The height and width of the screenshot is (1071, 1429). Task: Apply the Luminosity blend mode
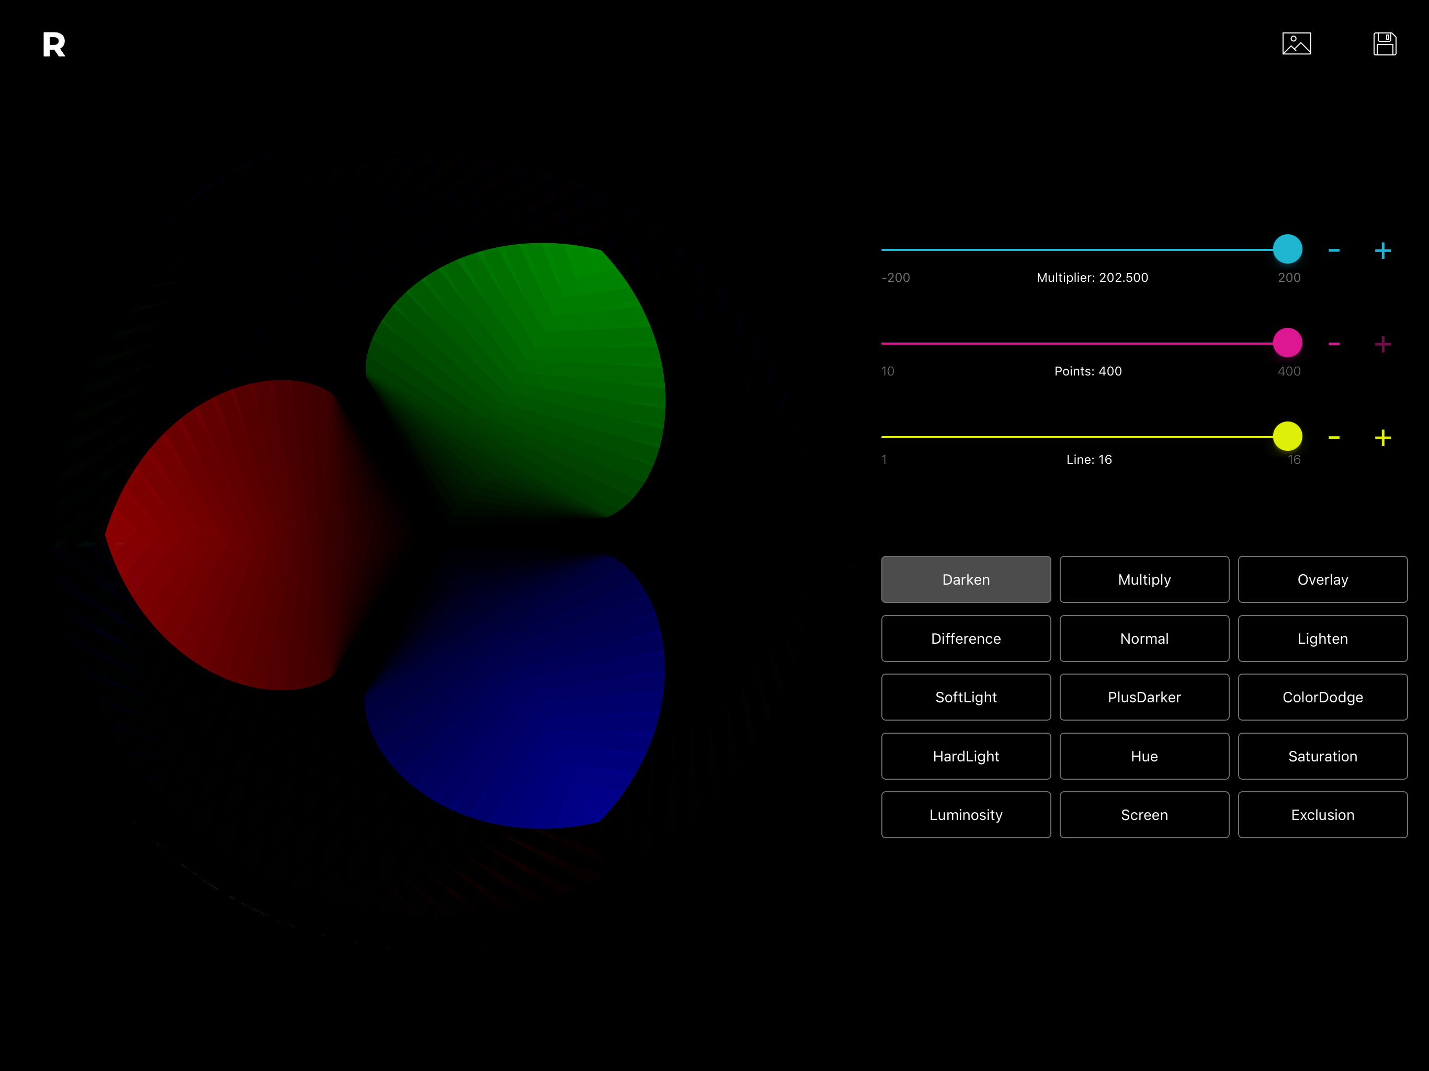tap(965, 815)
